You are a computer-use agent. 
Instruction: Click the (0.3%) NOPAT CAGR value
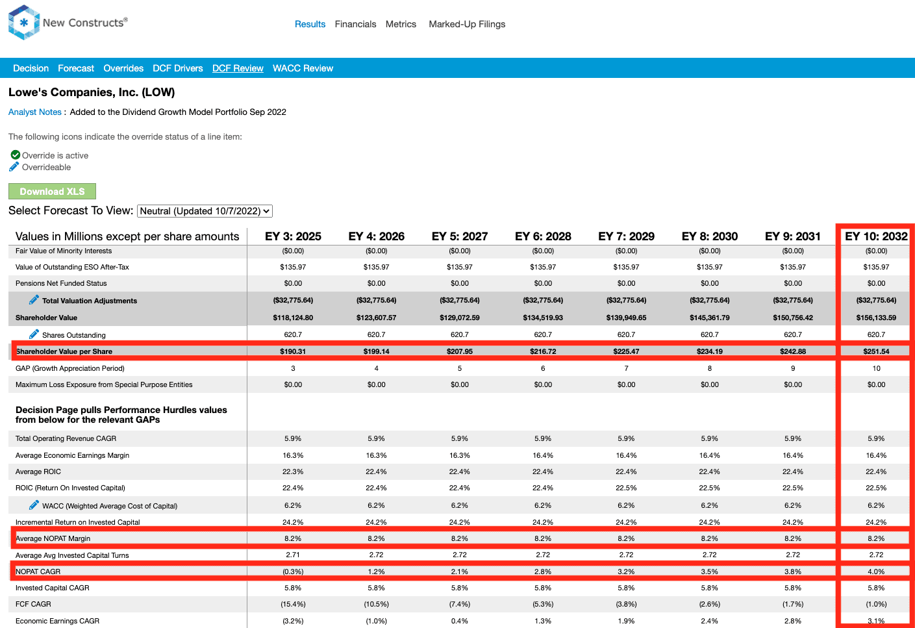point(293,571)
